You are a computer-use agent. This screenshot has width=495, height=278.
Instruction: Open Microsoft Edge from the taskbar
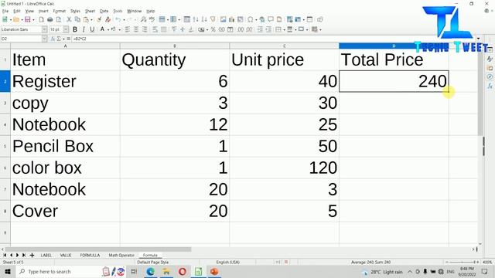click(x=150, y=271)
